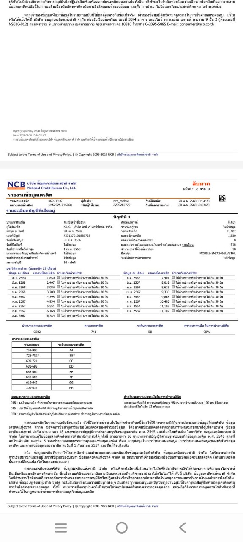Select balance '7,401' in the ก.ค. 2567 row
243x542 pixels.
[x=165, y=277]
